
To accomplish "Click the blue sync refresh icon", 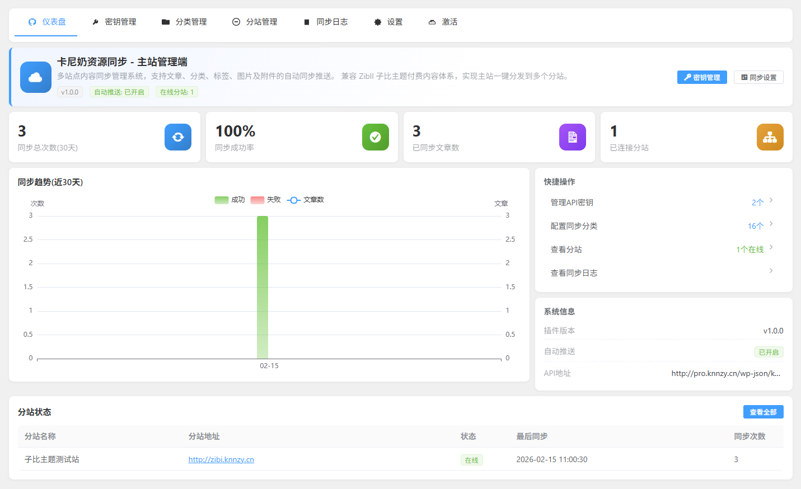I will coord(178,137).
